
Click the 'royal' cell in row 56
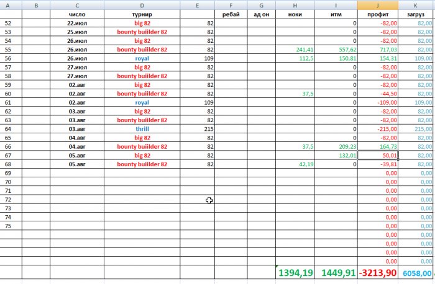pyautogui.click(x=142, y=58)
